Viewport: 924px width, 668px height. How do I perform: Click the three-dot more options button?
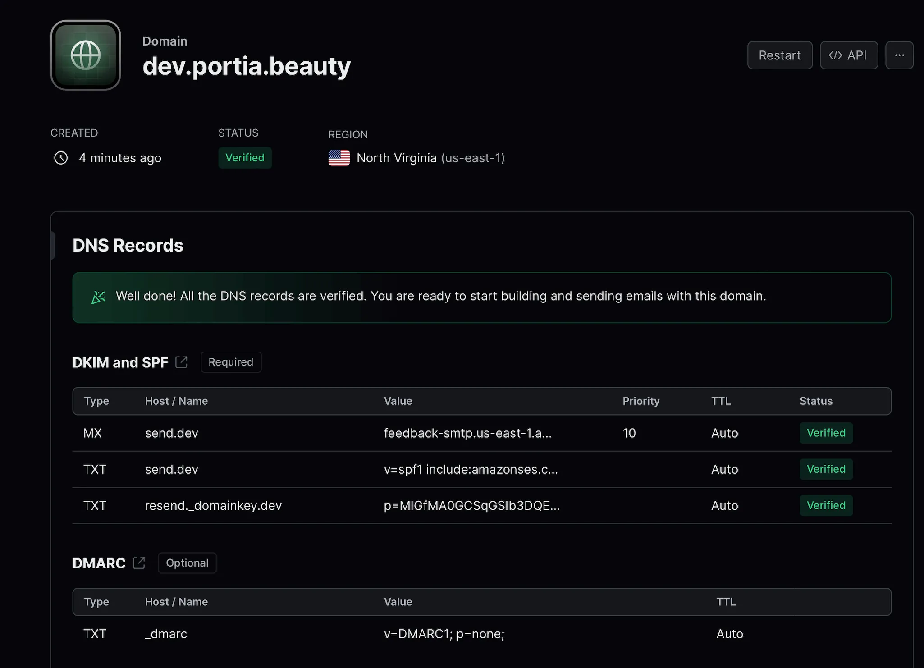[899, 55]
